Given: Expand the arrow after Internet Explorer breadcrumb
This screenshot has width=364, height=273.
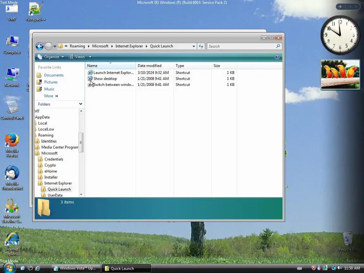Looking at the screenshot, I should coord(147,46).
